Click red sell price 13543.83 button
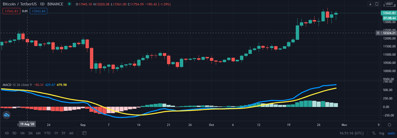Screen dimensions: 397x138 [11, 11]
